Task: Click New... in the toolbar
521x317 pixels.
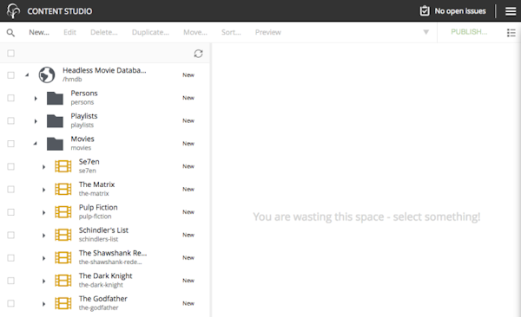Action: tap(39, 32)
